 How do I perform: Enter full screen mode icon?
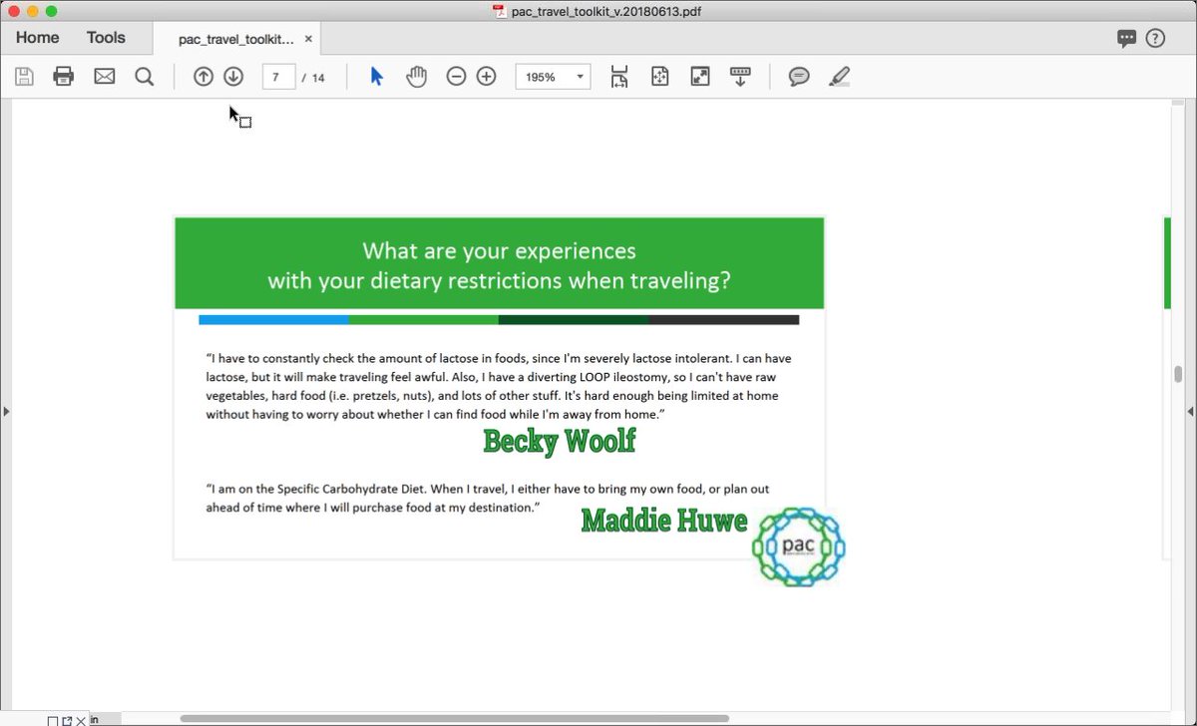700,77
